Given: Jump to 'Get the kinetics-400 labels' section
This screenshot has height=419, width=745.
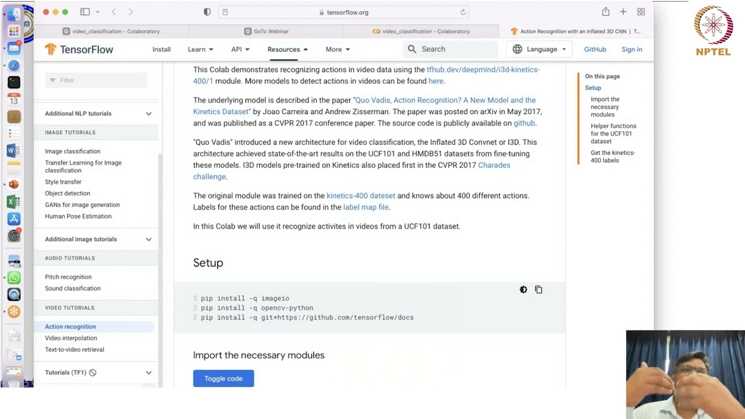Looking at the screenshot, I should (613, 157).
